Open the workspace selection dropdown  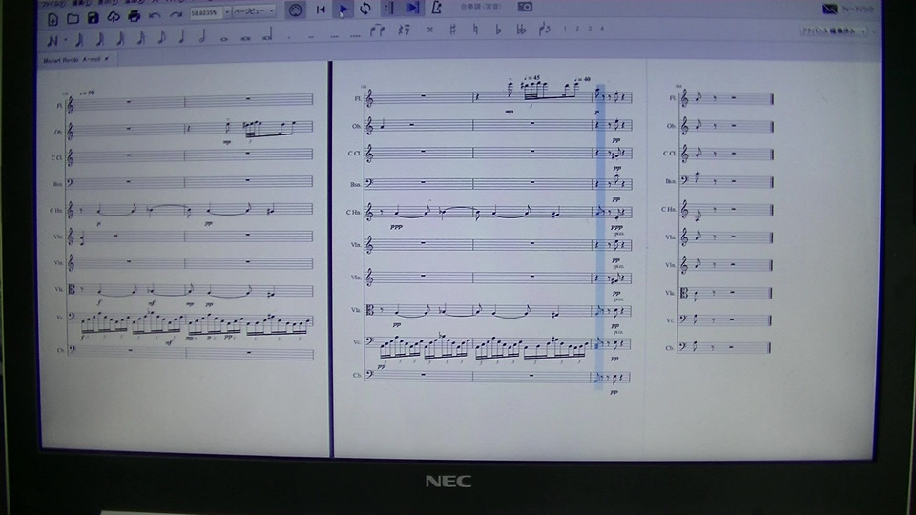834,31
